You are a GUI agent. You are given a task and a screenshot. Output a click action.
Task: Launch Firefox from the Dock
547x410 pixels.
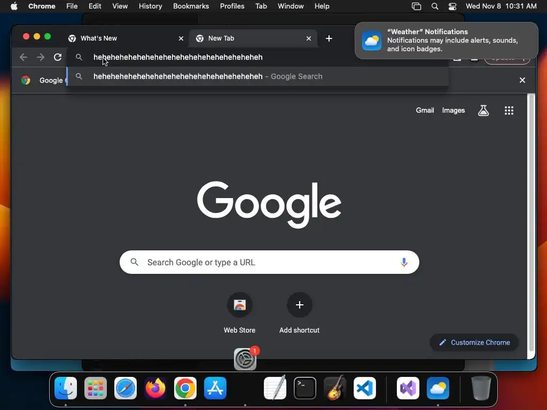coord(155,388)
